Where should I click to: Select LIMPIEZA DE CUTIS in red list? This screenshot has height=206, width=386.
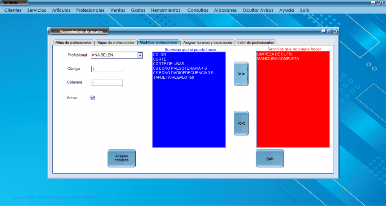point(275,54)
